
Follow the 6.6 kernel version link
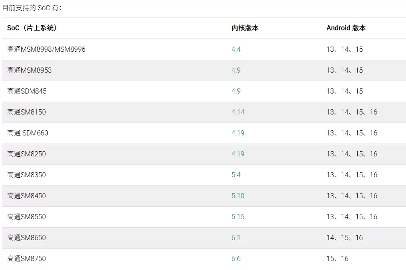click(236, 259)
